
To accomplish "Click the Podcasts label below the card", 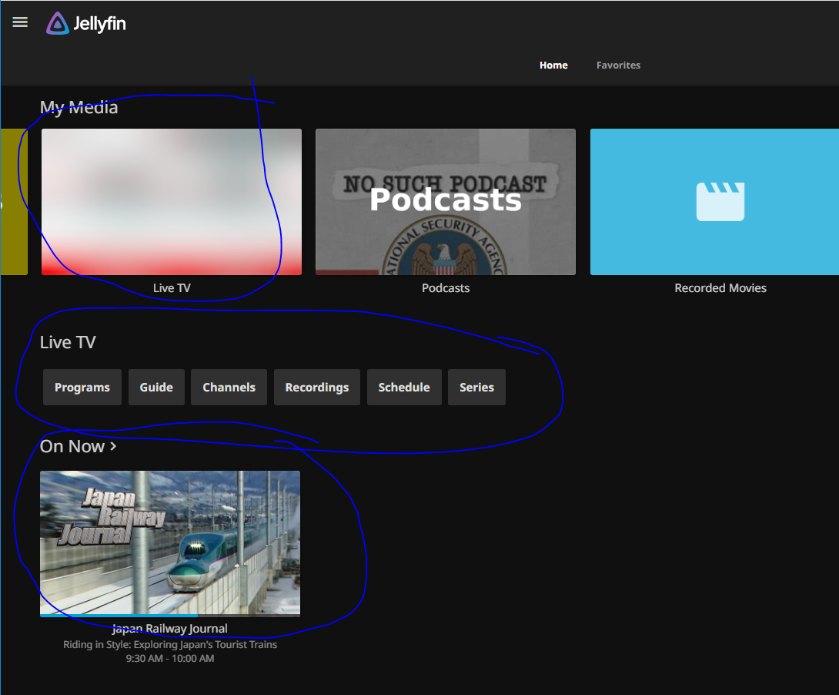I will [x=445, y=288].
